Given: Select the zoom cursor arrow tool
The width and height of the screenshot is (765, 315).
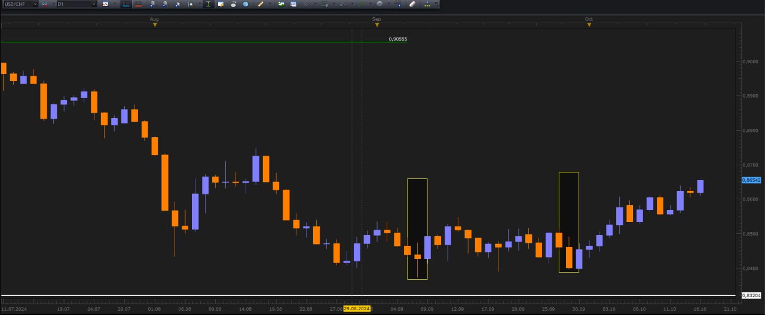Looking at the screenshot, I should click(x=178, y=4).
